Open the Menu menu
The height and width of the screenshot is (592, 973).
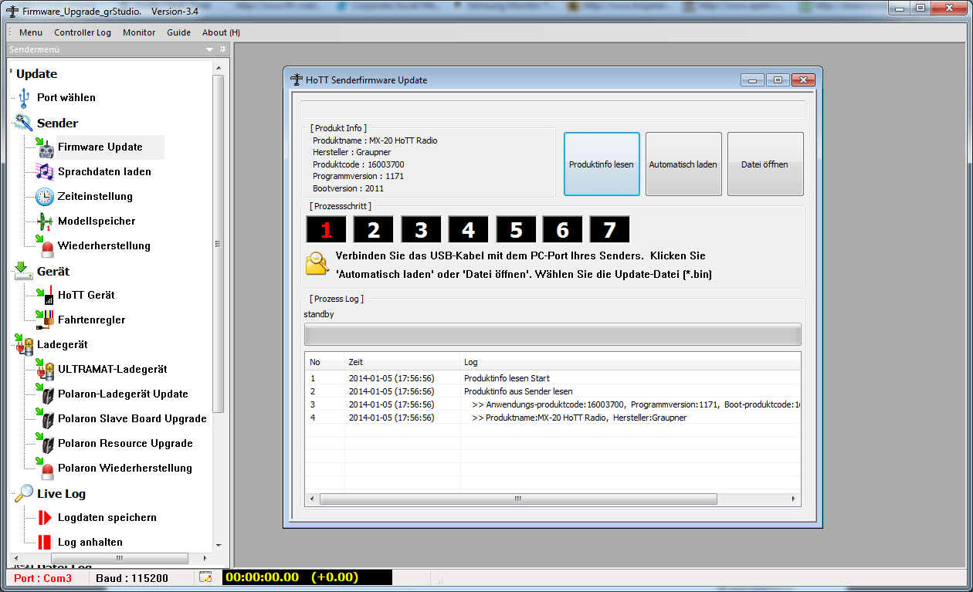31,32
